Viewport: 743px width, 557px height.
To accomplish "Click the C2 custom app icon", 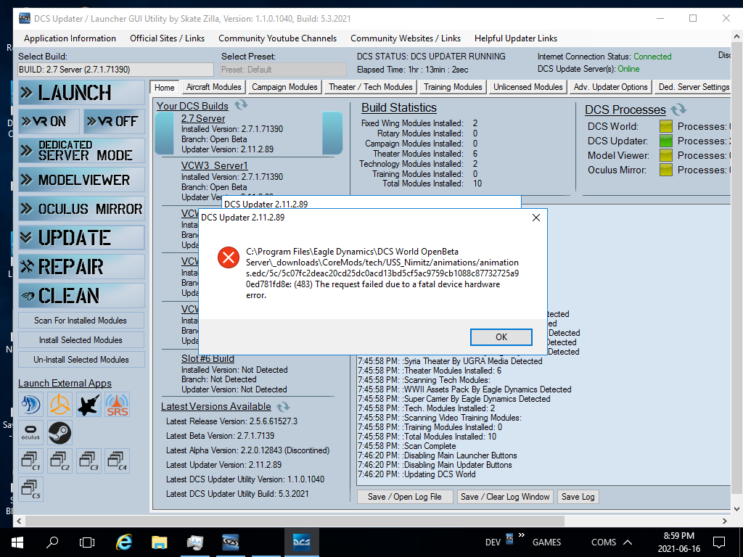I will pyautogui.click(x=59, y=461).
